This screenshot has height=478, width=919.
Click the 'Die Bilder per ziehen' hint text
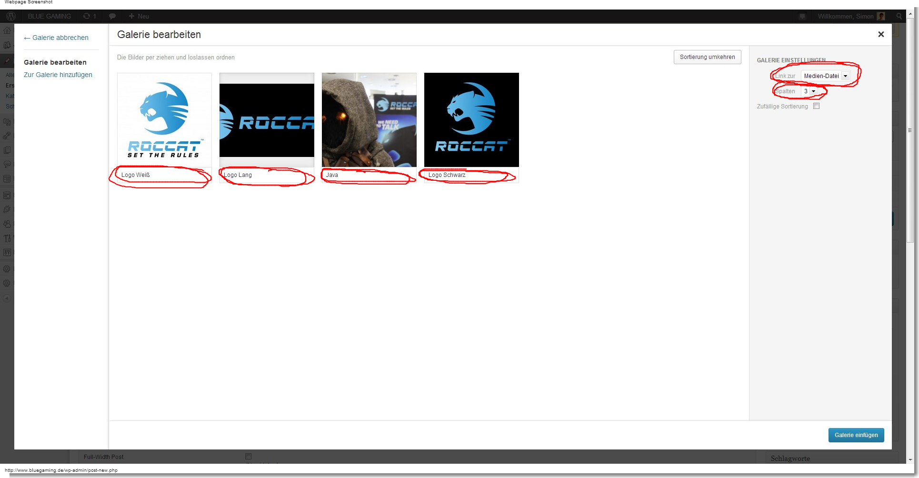point(176,58)
